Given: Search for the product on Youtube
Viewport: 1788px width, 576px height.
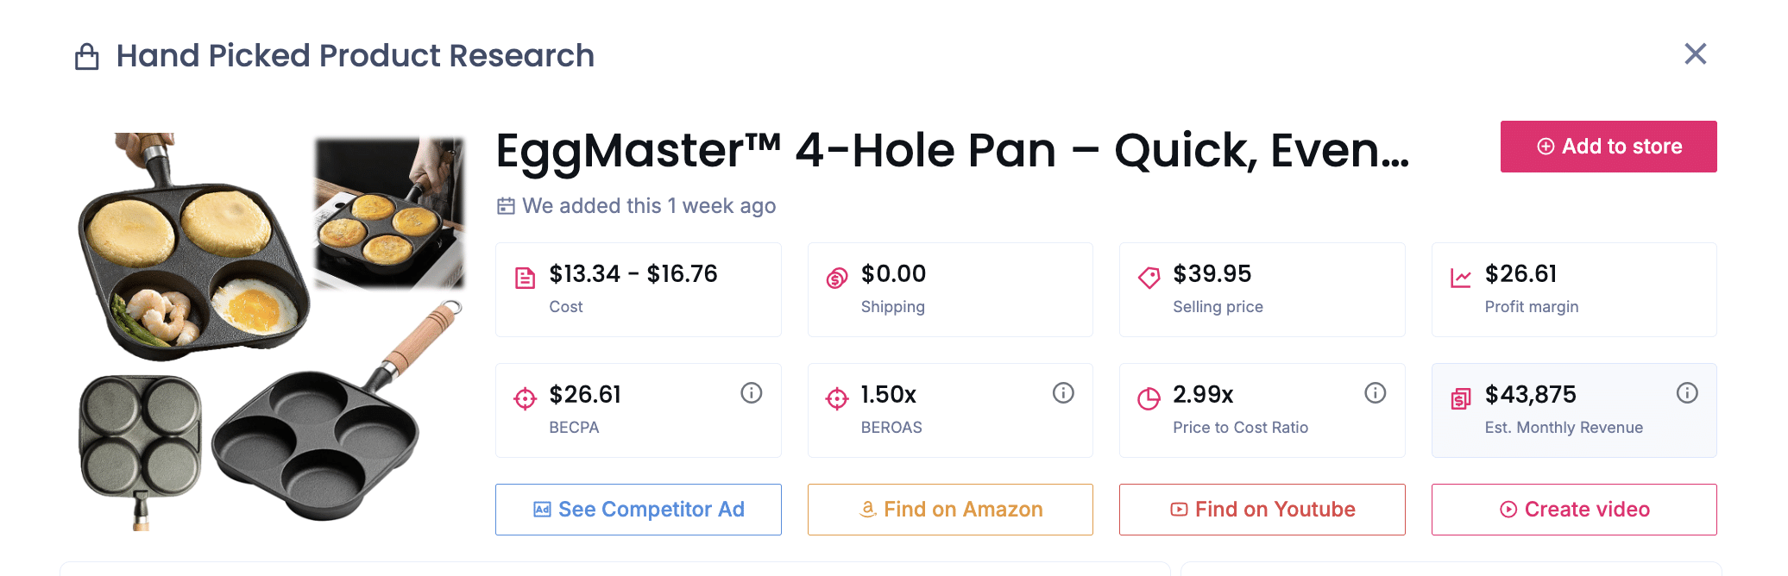Looking at the screenshot, I should 1262,510.
